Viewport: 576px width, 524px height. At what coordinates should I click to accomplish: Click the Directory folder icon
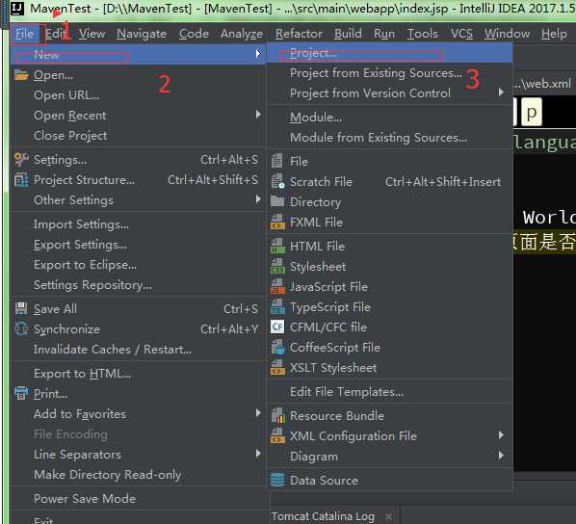coord(277,201)
